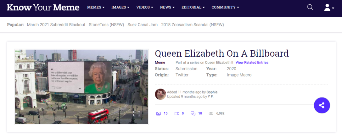Click the 'Meme' entry label
342x140 pixels.
(160, 62)
